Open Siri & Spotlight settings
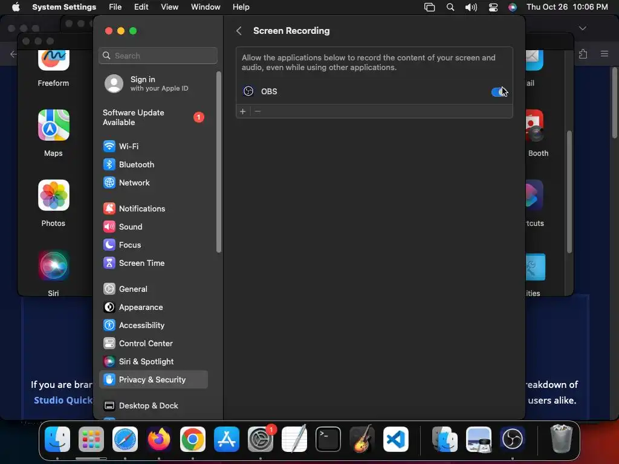 [x=154, y=362]
